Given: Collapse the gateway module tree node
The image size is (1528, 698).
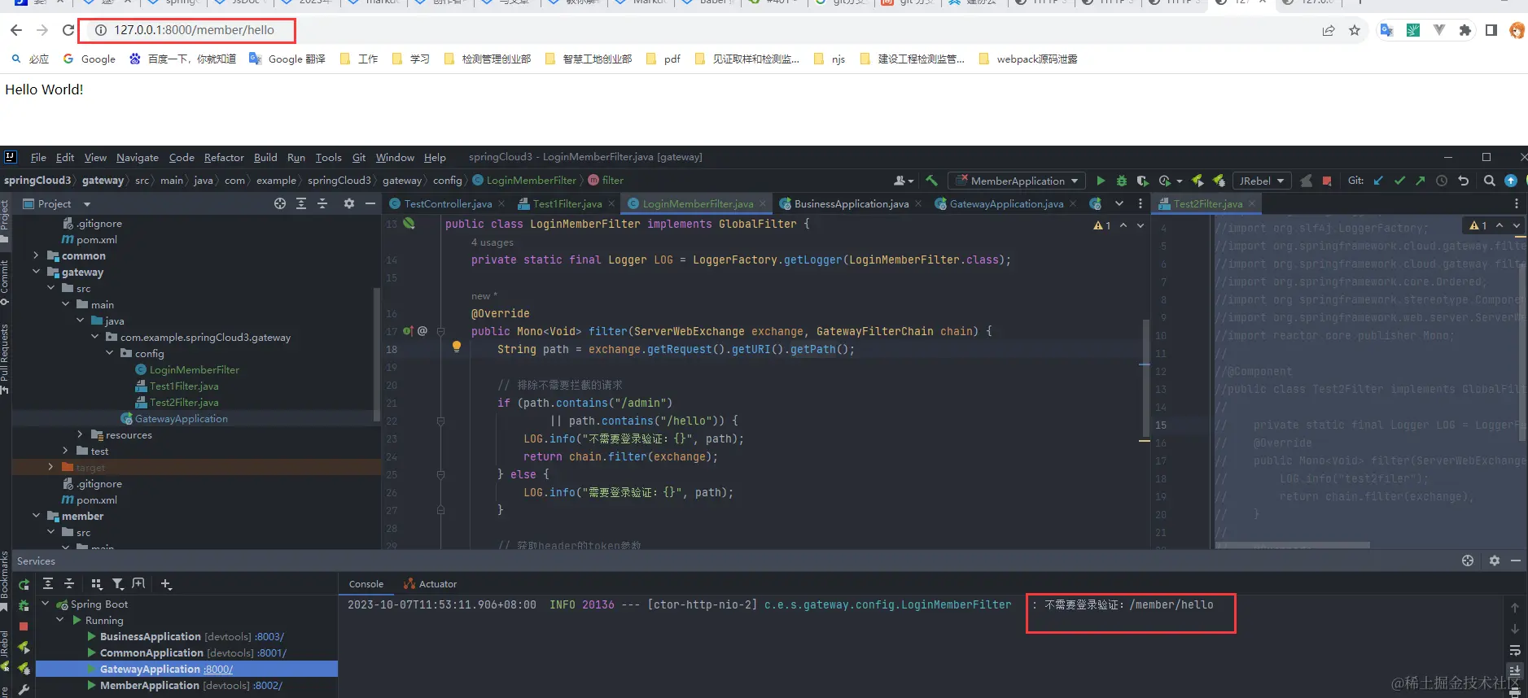Looking at the screenshot, I should point(36,272).
